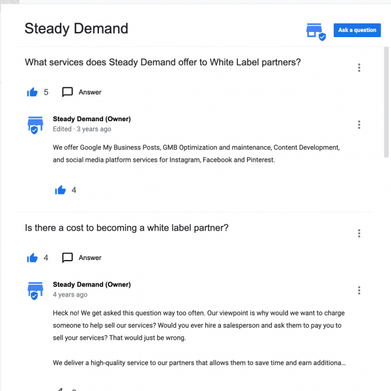This screenshot has height=391, width=391.
Task: Open three-dot menu for cost question
Action: [359, 233]
